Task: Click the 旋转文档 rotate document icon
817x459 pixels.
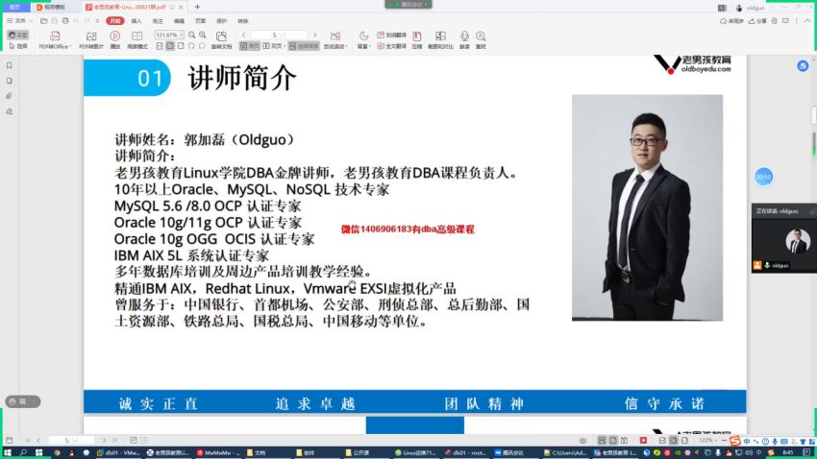Action: tap(221, 36)
